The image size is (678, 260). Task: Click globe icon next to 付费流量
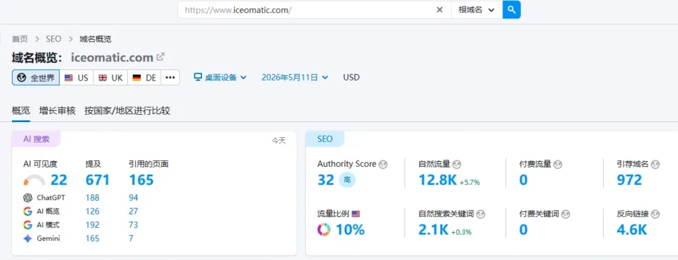coord(557,164)
